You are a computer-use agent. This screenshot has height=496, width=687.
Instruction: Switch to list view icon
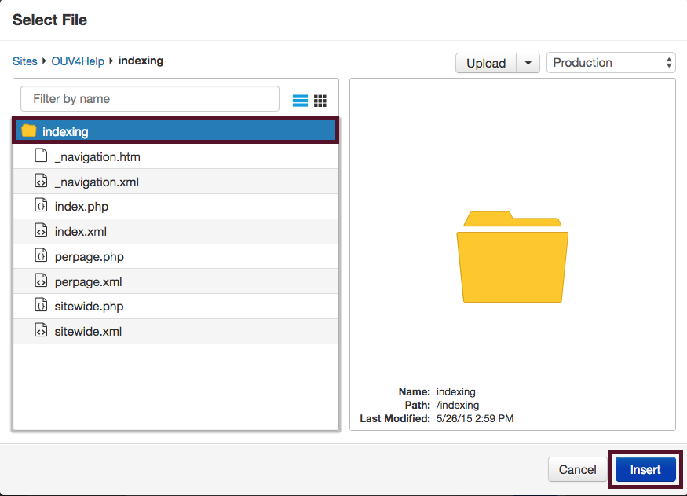[300, 101]
